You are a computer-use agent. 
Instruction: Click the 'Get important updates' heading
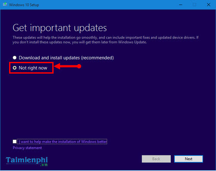[60, 28]
